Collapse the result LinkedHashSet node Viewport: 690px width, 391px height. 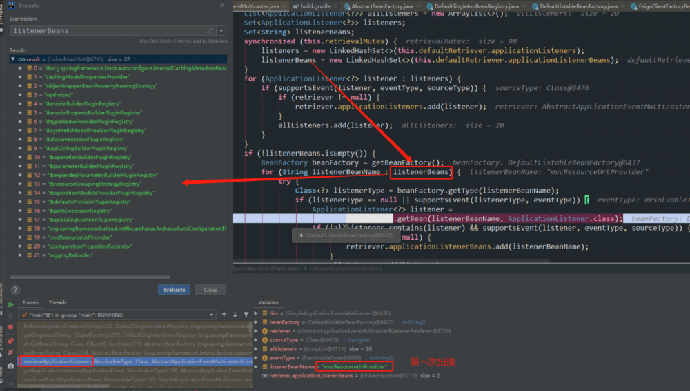pyautogui.click(x=14, y=60)
